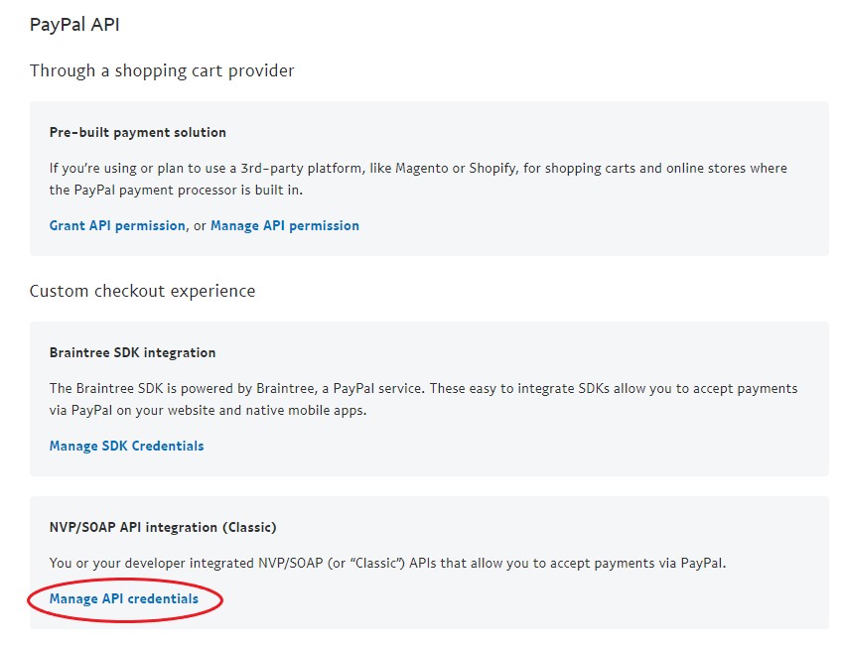Click the word 'Magento' in the description
The image size is (841, 648).
click(x=422, y=169)
